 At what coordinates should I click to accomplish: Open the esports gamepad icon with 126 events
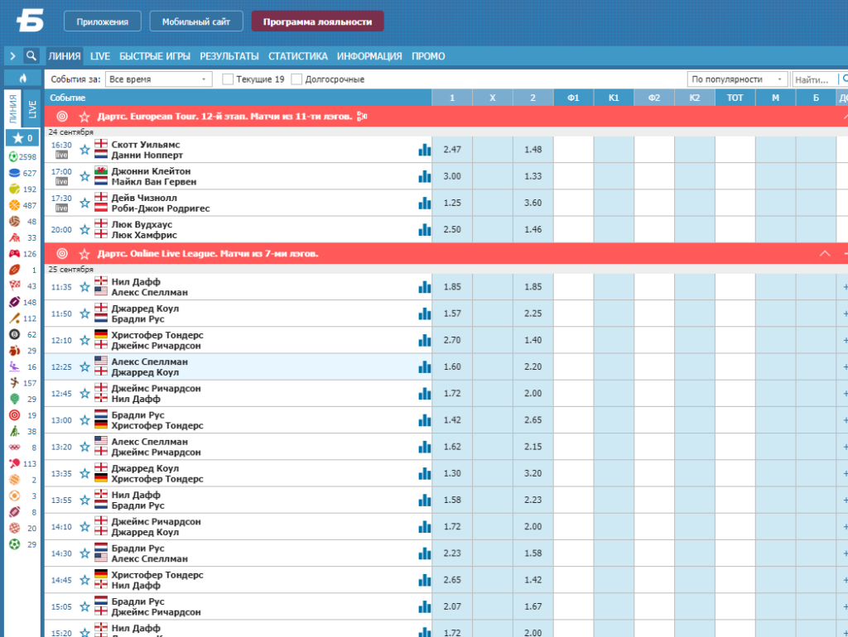14,253
